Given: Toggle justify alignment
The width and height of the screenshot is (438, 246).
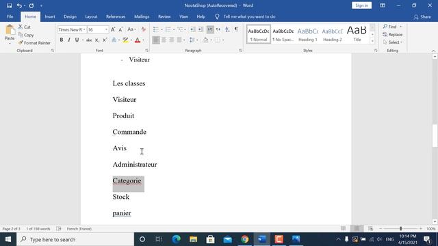Looking at the screenshot, I should (179, 40).
